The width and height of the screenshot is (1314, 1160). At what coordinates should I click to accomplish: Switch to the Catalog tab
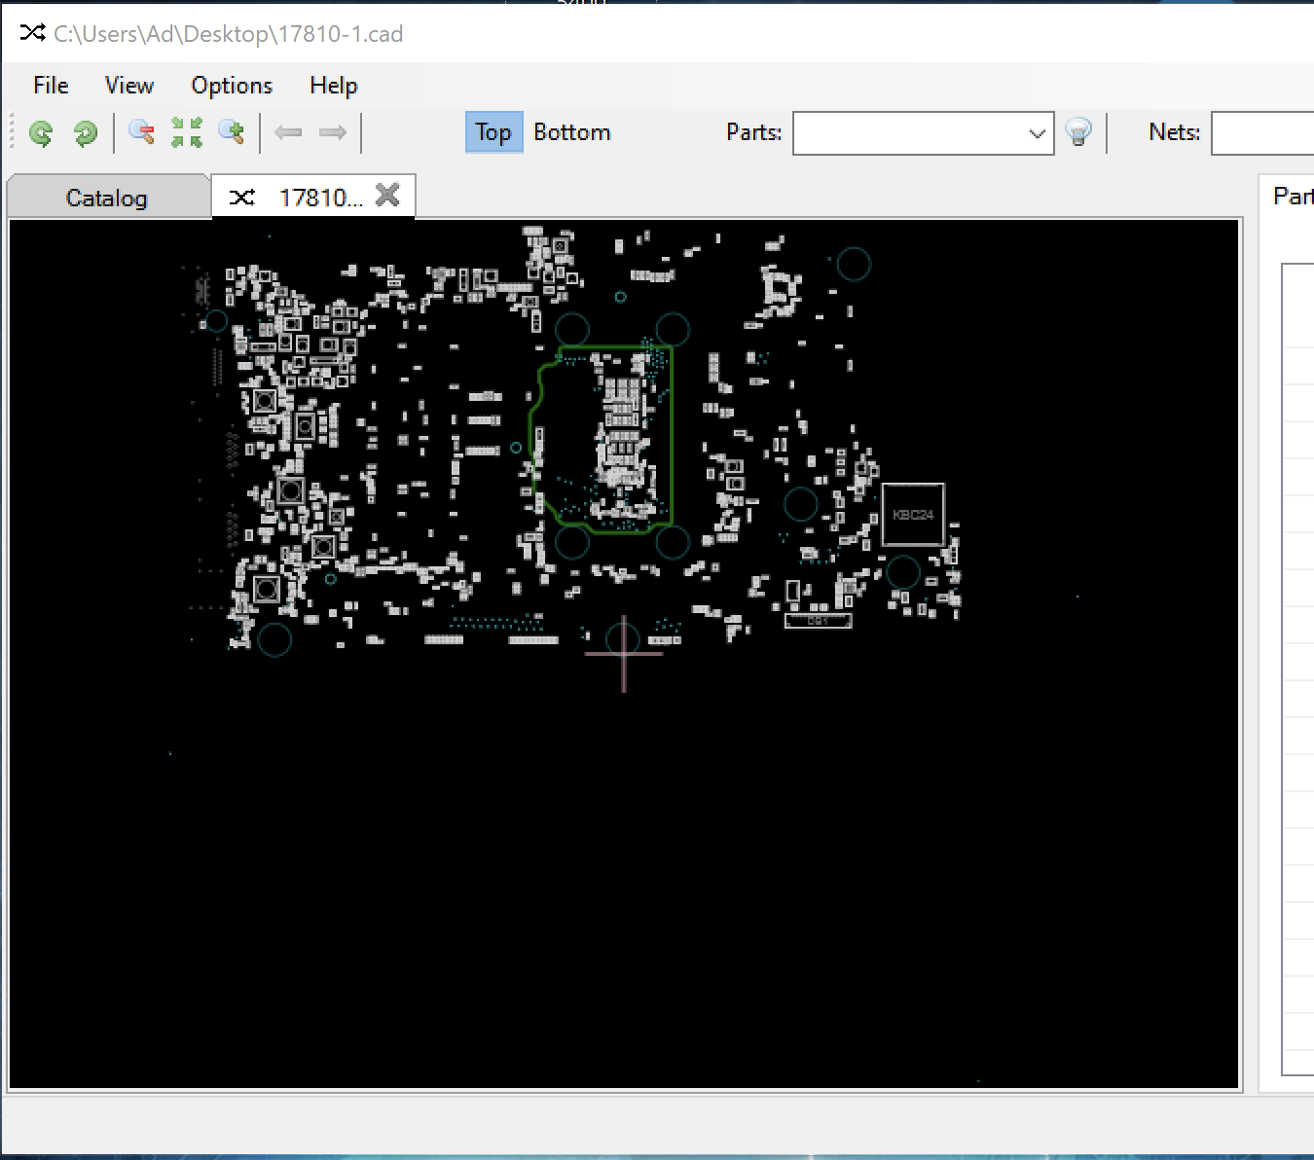coord(107,198)
